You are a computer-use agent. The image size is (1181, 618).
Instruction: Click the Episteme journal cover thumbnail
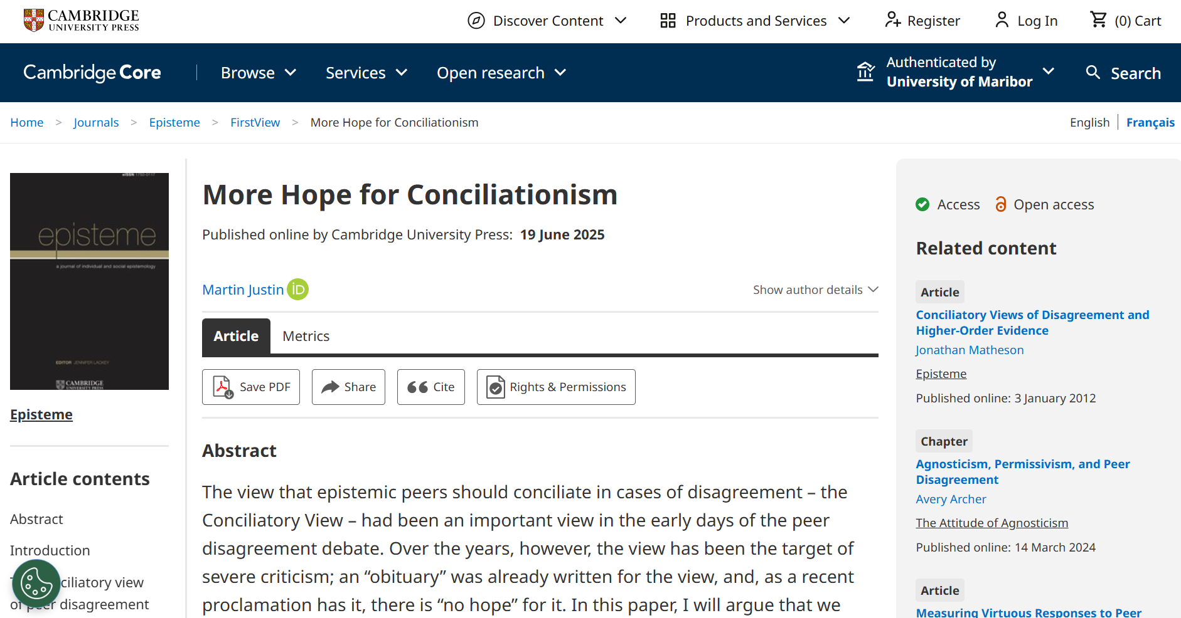click(x=89, y=281)
